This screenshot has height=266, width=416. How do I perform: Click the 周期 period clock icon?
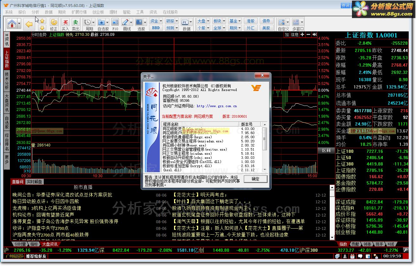pos(88,22)
